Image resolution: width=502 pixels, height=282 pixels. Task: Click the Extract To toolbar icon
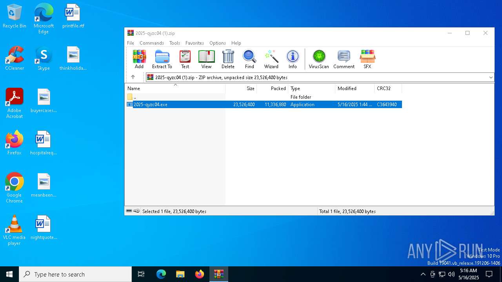pos(162,59)
